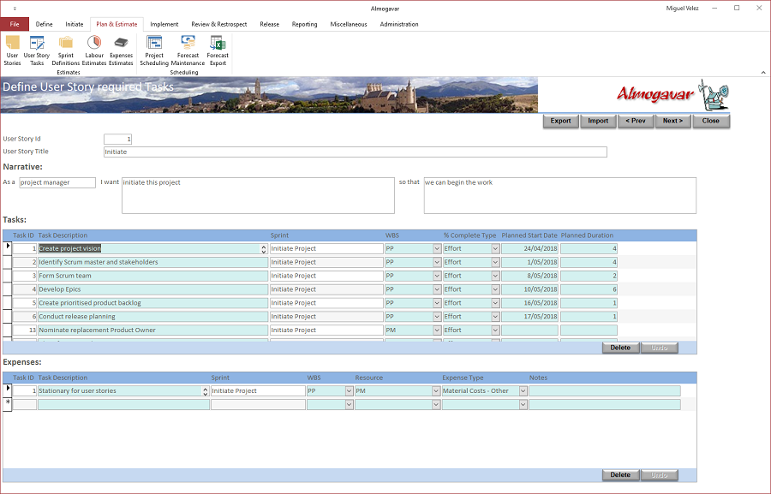Go to next user story with Next
Image resolution: width=771 pixels, height=494 pixels.
[672, 121]
